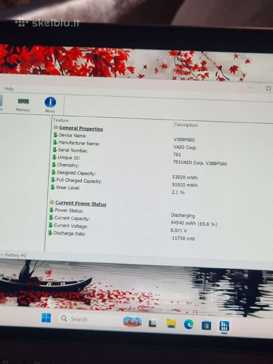
Task: Open Task View from the taskbar
Action: pyautogui.click(x=152, y=323)
